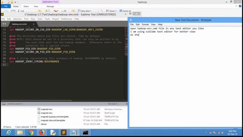Viewport: 243px width, 137px height.
Task: Open Notepad File menu
Action: [132, 24]
